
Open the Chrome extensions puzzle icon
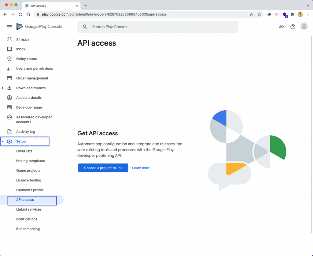(292, 14)
